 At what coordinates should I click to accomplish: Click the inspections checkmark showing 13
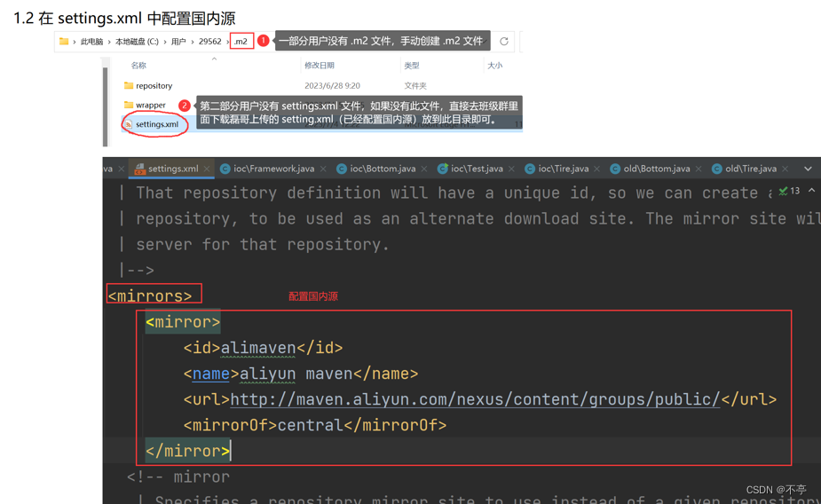pos(789,191)
